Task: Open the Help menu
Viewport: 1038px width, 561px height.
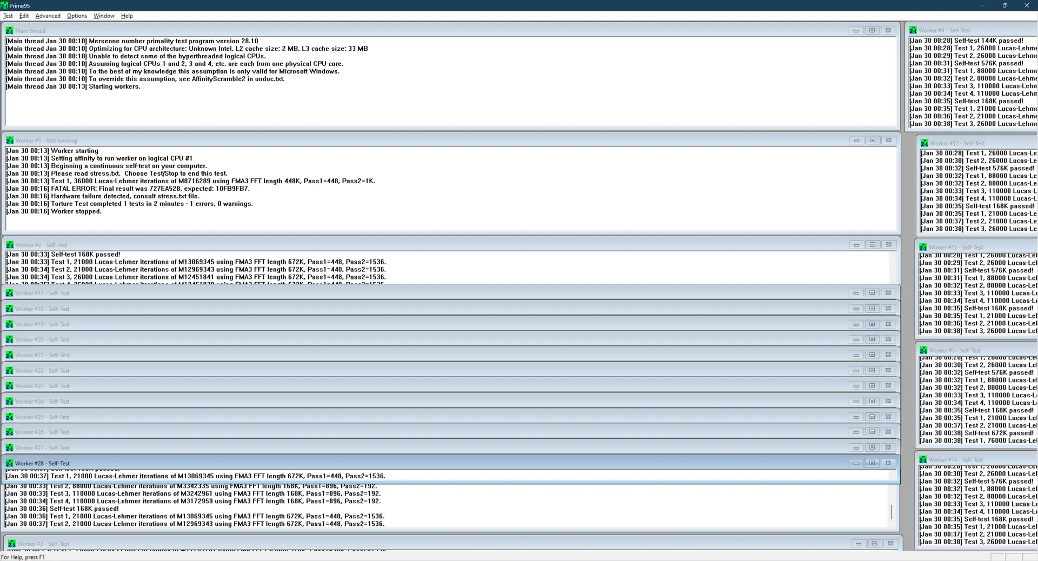Action: pyautogui.click(x=127, y=16)
